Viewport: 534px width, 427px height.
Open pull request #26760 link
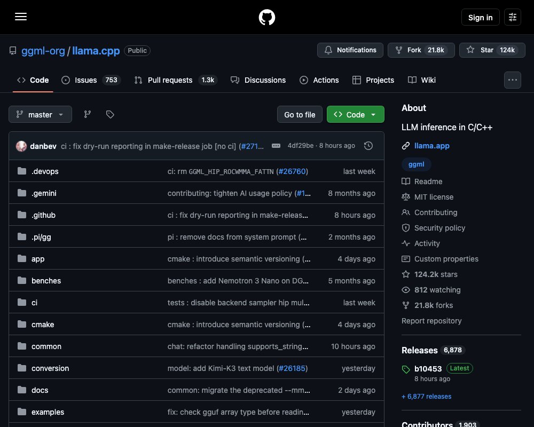point(292,171)
